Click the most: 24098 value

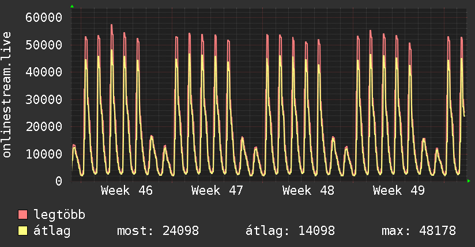tap(158, 231)
